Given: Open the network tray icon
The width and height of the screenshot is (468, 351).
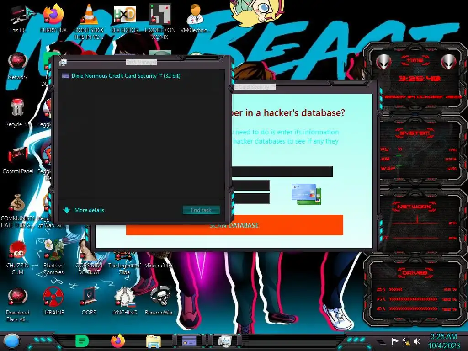Looking at the screenshot, I should click(406, 341).
